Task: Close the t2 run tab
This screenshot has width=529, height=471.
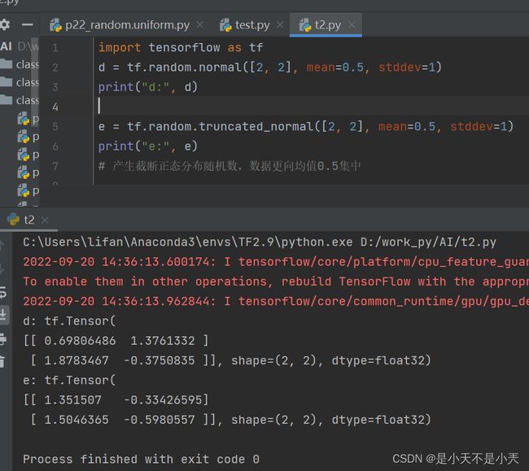Action: pyautogui.click(x=45, y=220)
